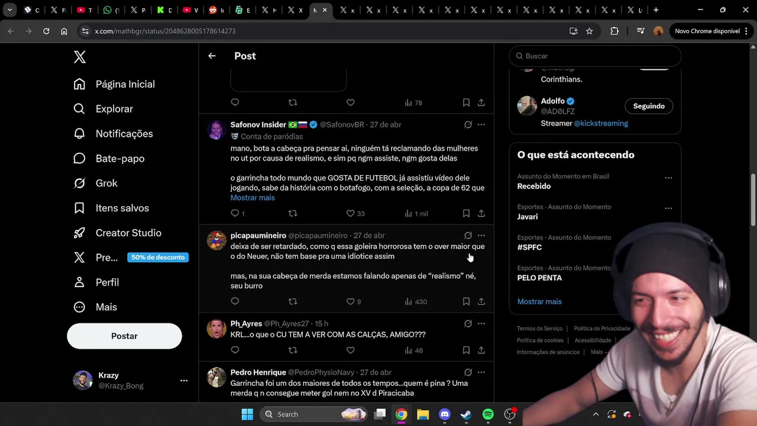The image size is (757, 426).
Task: Click the Buscar search field
Action: tap(595, 56)
